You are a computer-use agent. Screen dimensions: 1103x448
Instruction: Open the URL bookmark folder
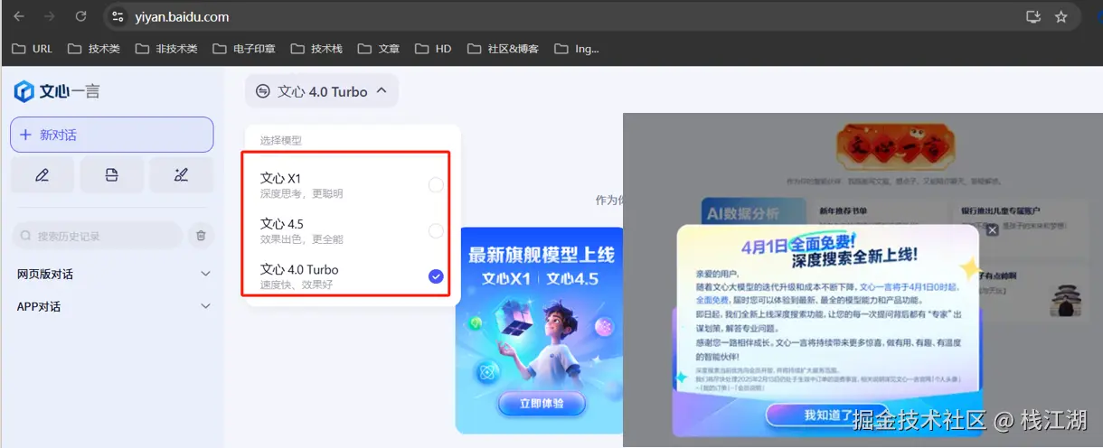tap(33, 49)
